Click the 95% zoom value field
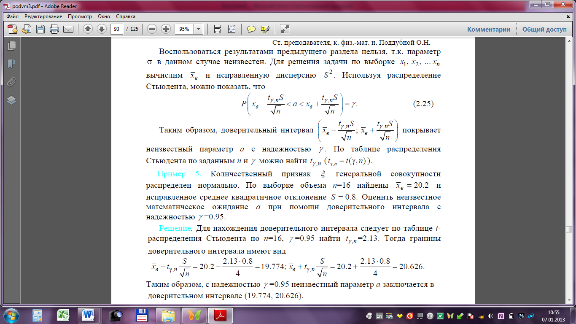The height and width of the screenshot is (324, 576). click(184, 29)
